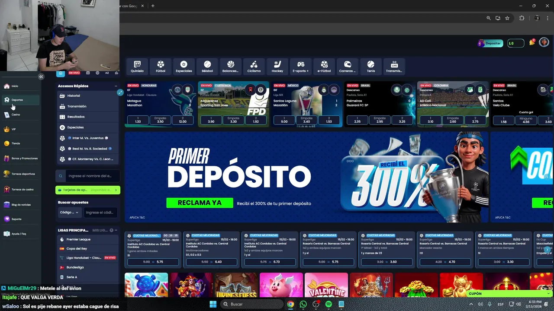554x311 pixels.
Task: Open Resultados in Accesos Rápidos
Action: [88, 117]
